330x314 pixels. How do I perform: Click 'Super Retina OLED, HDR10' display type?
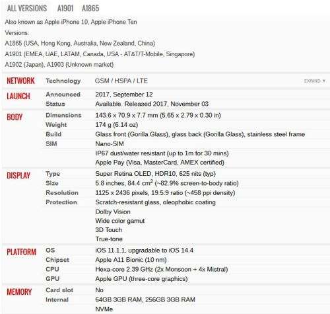tap(155, 174)
